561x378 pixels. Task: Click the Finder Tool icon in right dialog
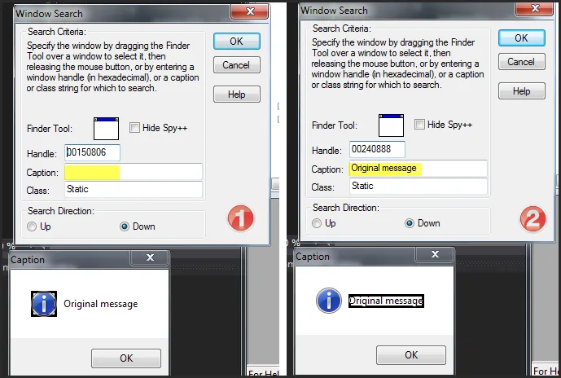[391, 125]
